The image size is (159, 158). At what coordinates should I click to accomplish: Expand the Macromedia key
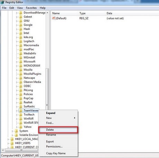point(17,45)
